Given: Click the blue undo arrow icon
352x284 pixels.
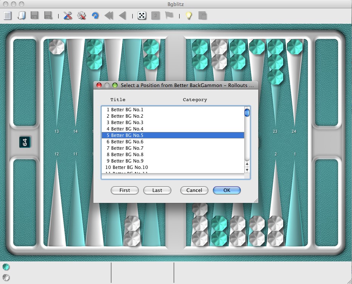Looking at the screenshot, I should pos(95,15).
